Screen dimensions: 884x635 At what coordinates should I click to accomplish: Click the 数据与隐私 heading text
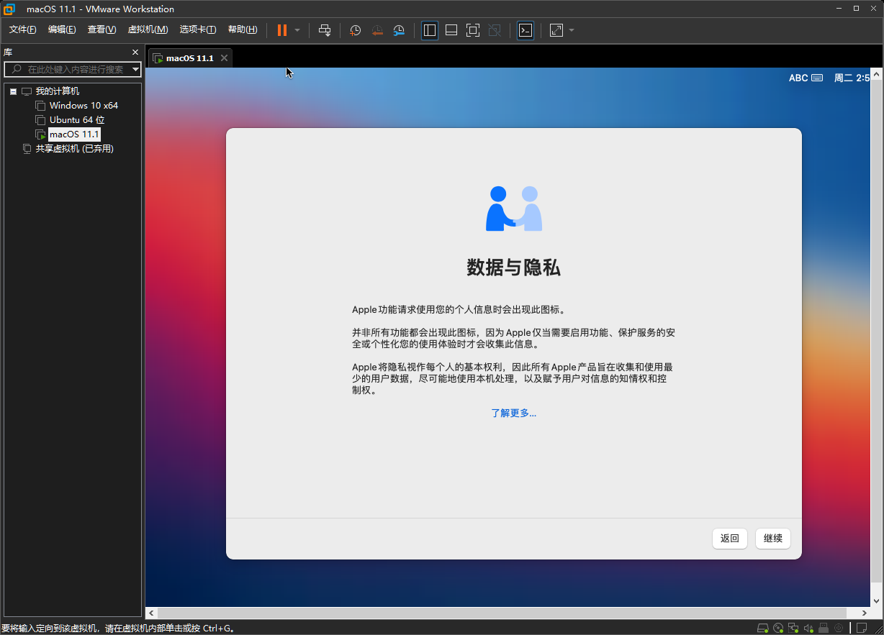514,268
